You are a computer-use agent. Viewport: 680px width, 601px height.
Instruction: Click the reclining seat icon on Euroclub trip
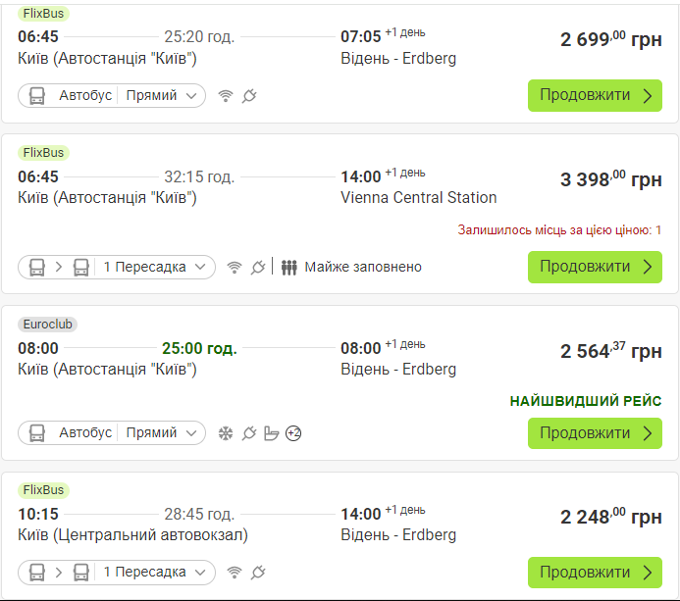[x=272, y=433]
